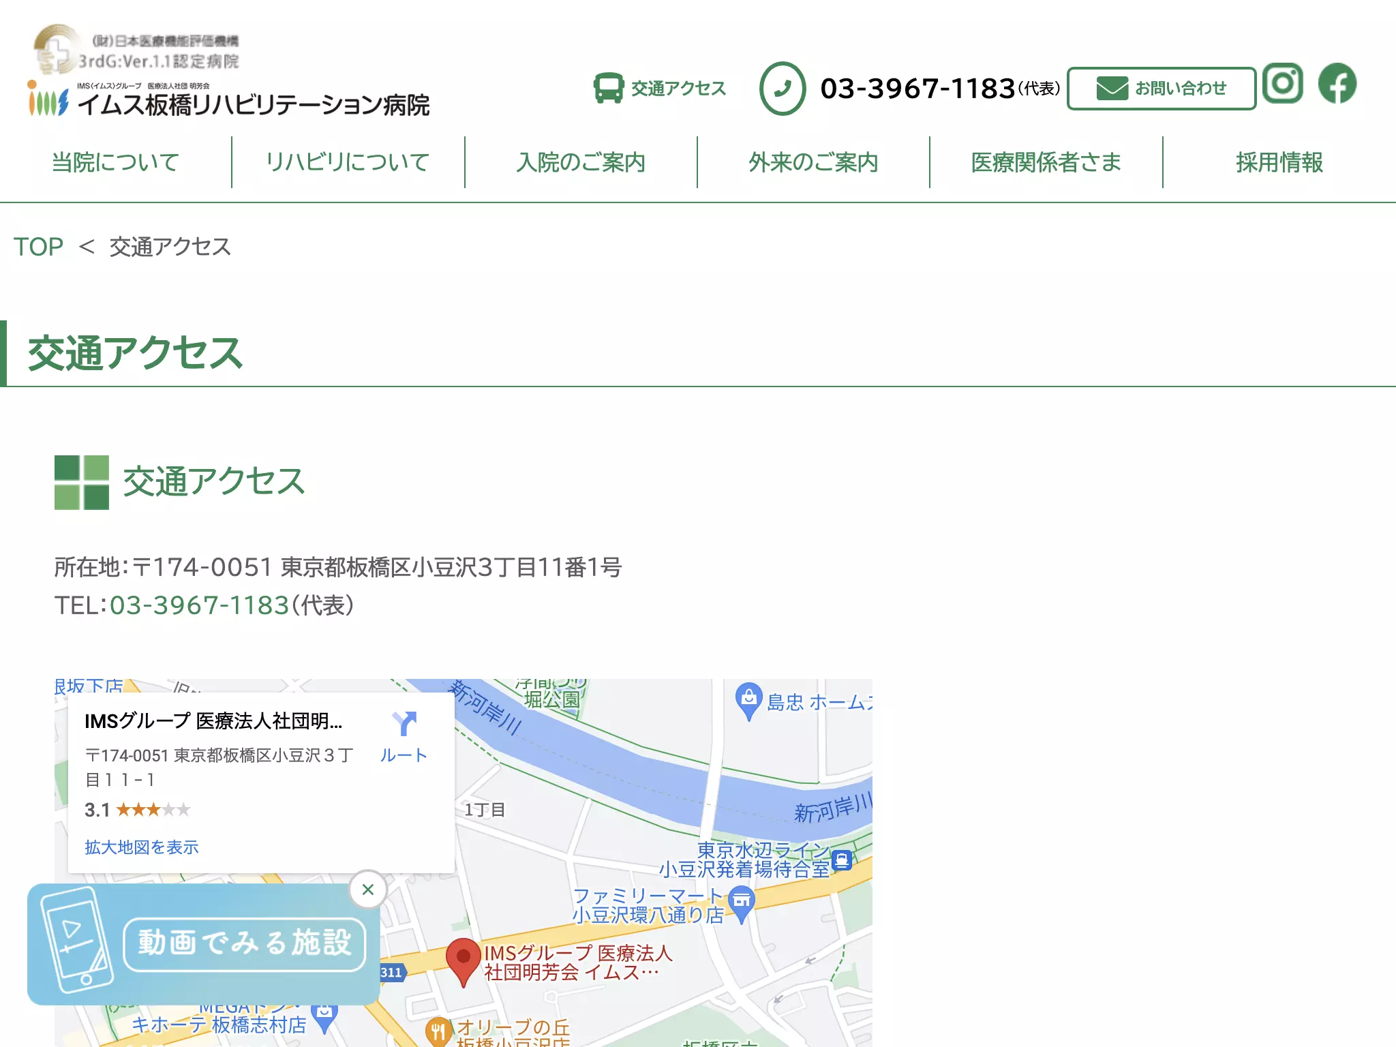This screenshot has width=1396, height=1047.
Task: Click the オリーブの丘 restaurant pin on map
Action: click(x=438, y=1031)
